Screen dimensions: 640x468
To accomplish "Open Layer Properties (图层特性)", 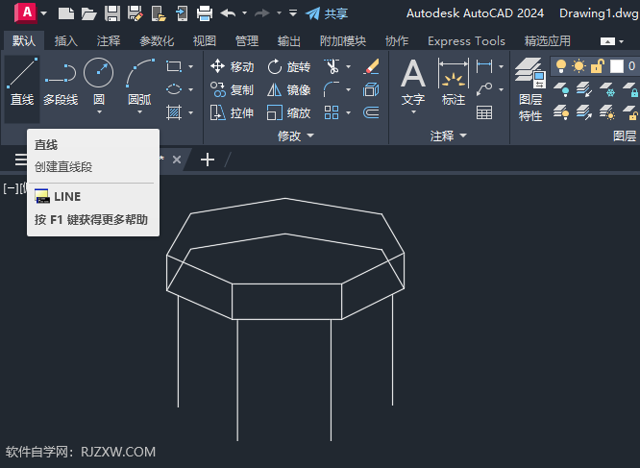I will (x=530, y=89).
